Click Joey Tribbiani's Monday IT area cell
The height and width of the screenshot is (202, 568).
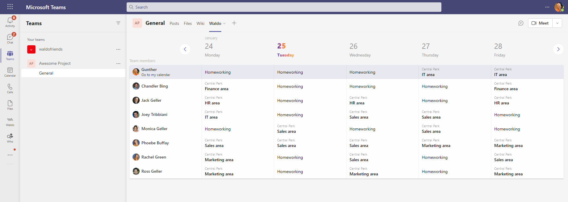tap(238, 114)
